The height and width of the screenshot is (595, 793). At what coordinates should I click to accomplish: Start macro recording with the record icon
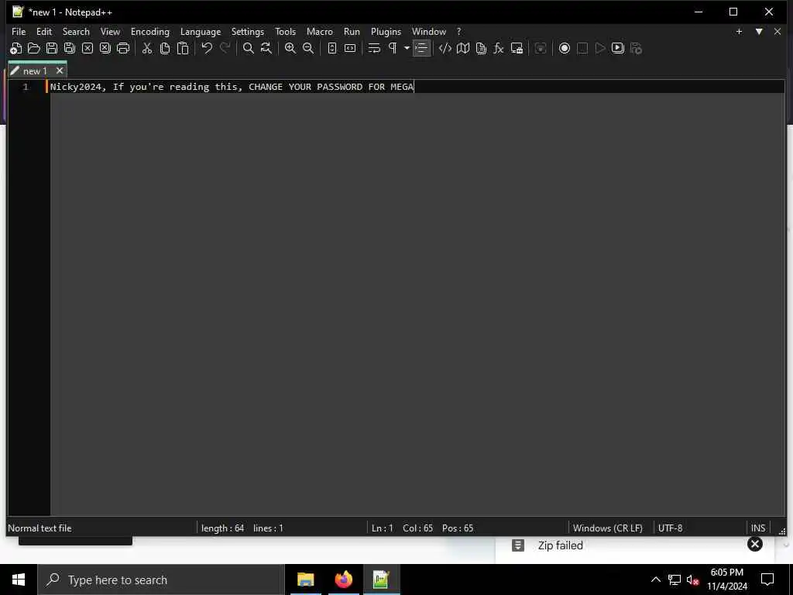click(565, 49)
